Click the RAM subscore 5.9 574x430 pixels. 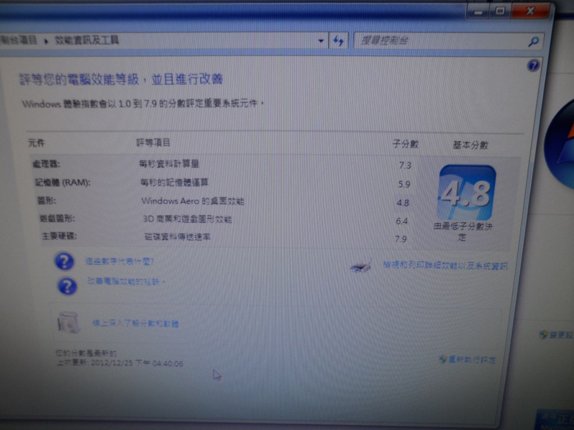pos(404,184)
